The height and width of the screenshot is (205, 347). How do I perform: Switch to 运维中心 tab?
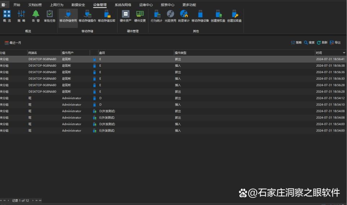[x=146, y=5]
